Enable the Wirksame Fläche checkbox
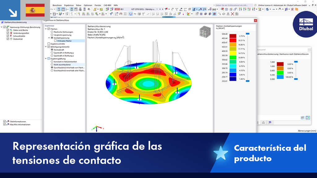Screen dimensions: 317x178 (x=55, y=40)
